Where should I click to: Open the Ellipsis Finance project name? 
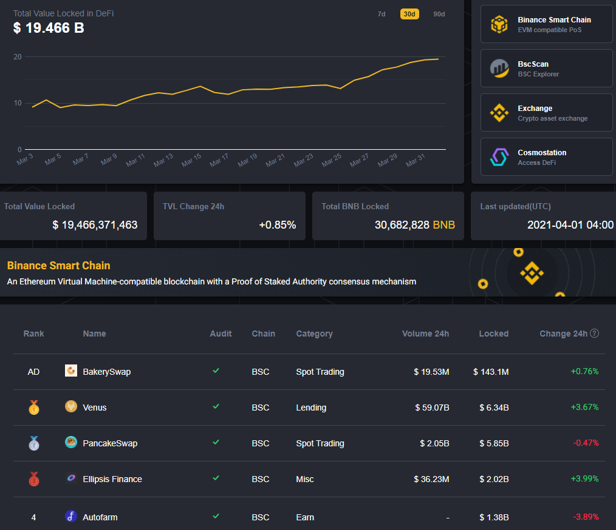(112, 479)
